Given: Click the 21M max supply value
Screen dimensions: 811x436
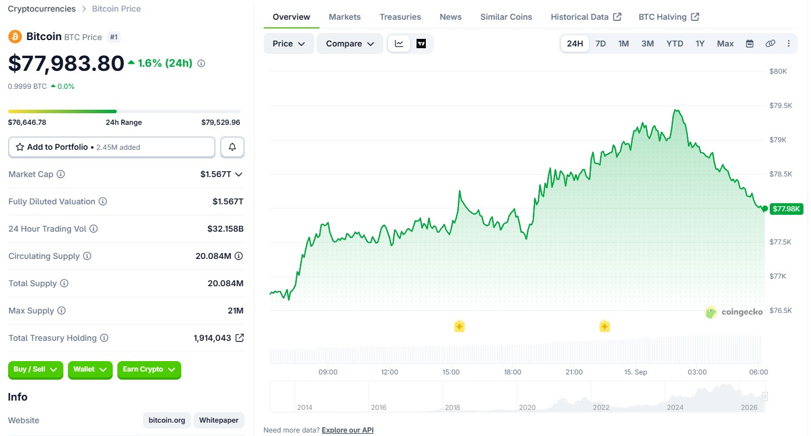Looking at the screenshot, I should (235, 311).
